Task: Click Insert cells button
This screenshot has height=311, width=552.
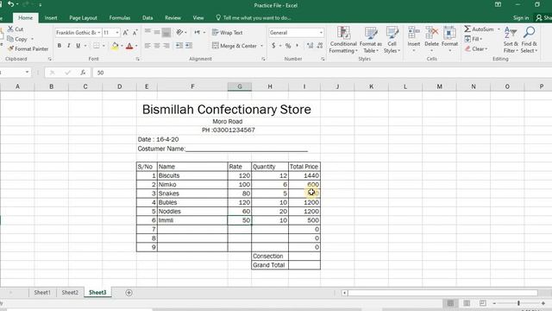Action: 414,40
